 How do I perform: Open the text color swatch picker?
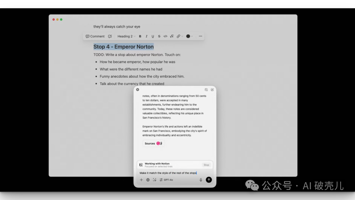coord(189,36)
